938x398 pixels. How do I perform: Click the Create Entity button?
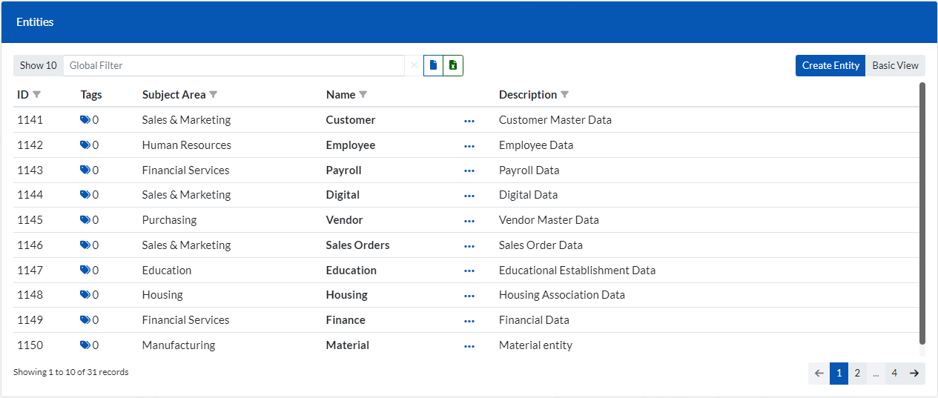click(830, 65)
